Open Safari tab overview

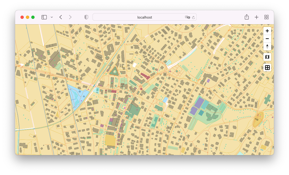tap(266, 17)
